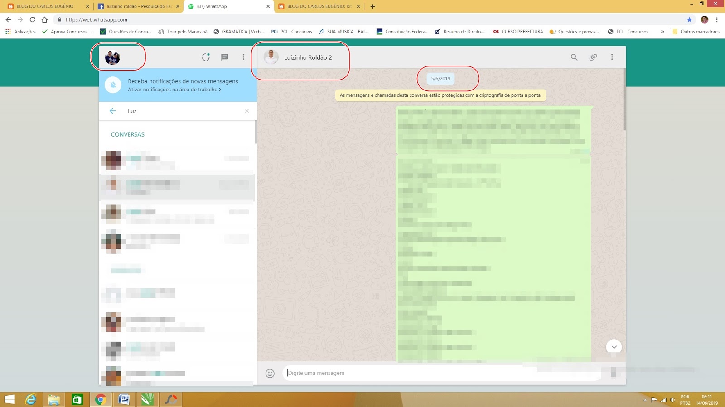The width and height of the screenshot is (725, 407).
Task: Click the paperclip attach icon
Action: (593, 57)
